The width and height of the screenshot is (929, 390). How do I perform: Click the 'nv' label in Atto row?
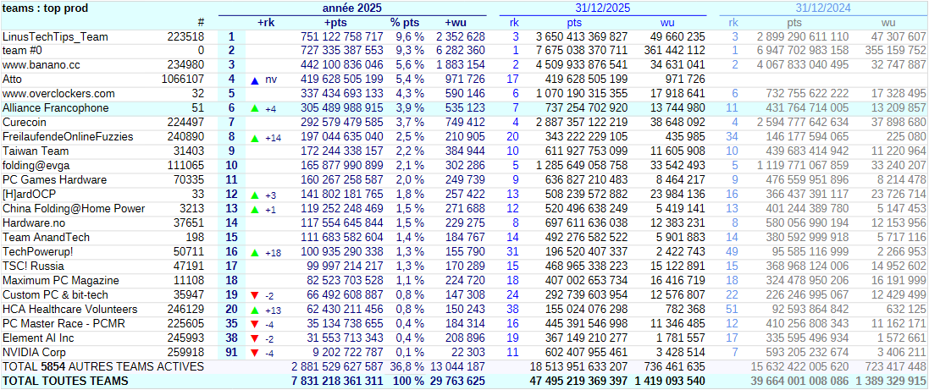coord(271,80)
